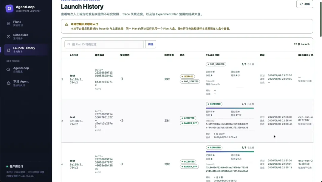Click HANDED_OFF badge in 22:56:00 row
This screenshot has width=322, height=182.
pos(189,123)
